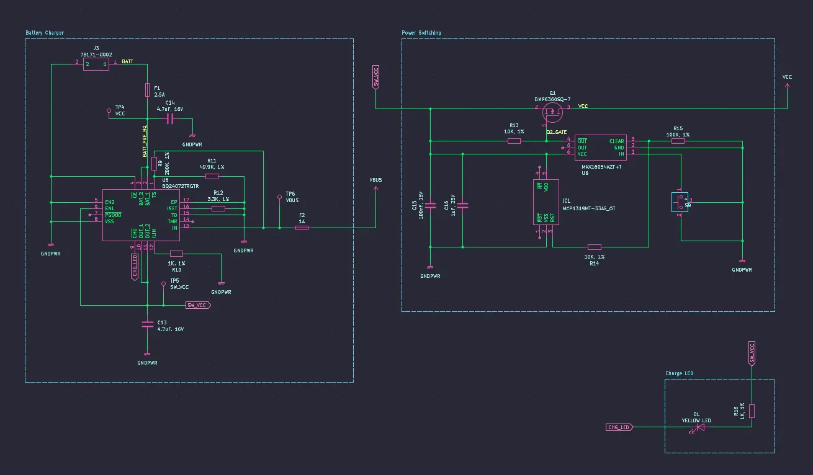Viewport: 813px width, 475px height.
Task: Click the "49.9K, 1%" resistor value
Action: click(212, 167)
